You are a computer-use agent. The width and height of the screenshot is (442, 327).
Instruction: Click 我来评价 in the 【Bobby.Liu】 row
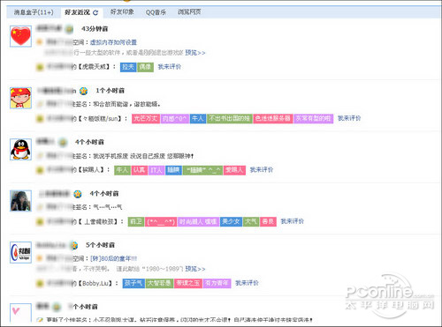pyautogui.click(x=247, y=283)
